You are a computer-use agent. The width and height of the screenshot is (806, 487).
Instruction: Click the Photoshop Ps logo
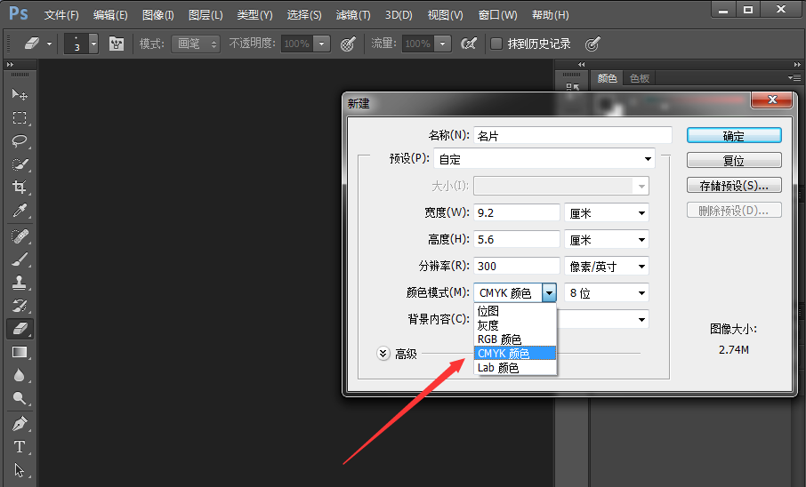click(x=19, y=13)
